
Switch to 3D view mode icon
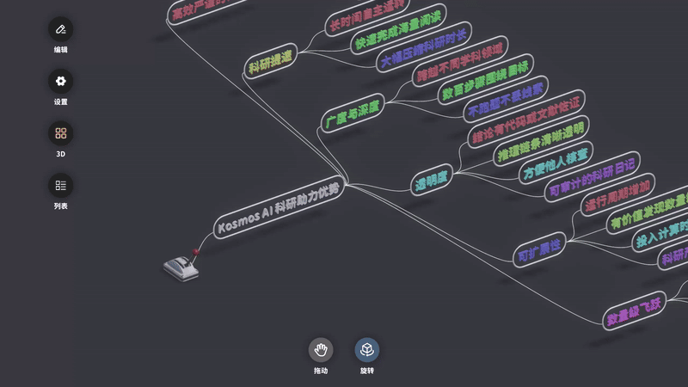click(x=60, y=133)
